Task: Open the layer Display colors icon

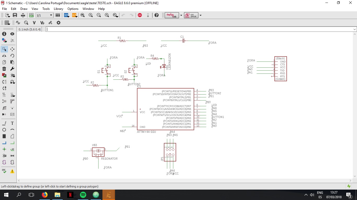Action: (4, 40)
